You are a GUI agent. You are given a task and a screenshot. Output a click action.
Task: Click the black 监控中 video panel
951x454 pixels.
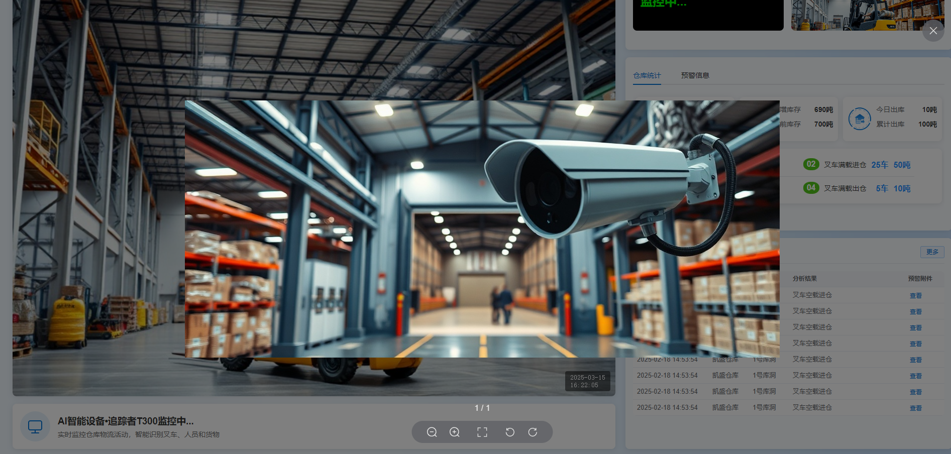[708, 15]
